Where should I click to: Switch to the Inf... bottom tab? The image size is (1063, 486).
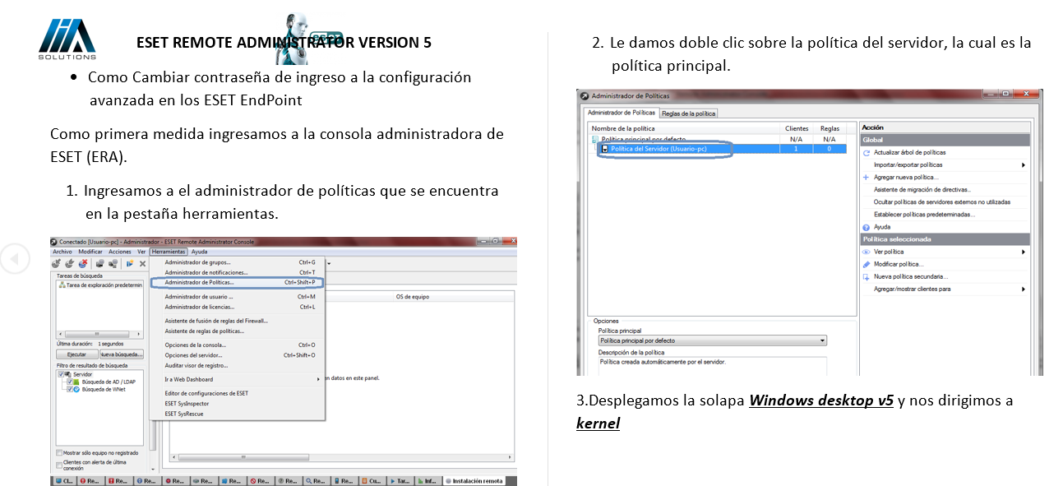[428, 480]
